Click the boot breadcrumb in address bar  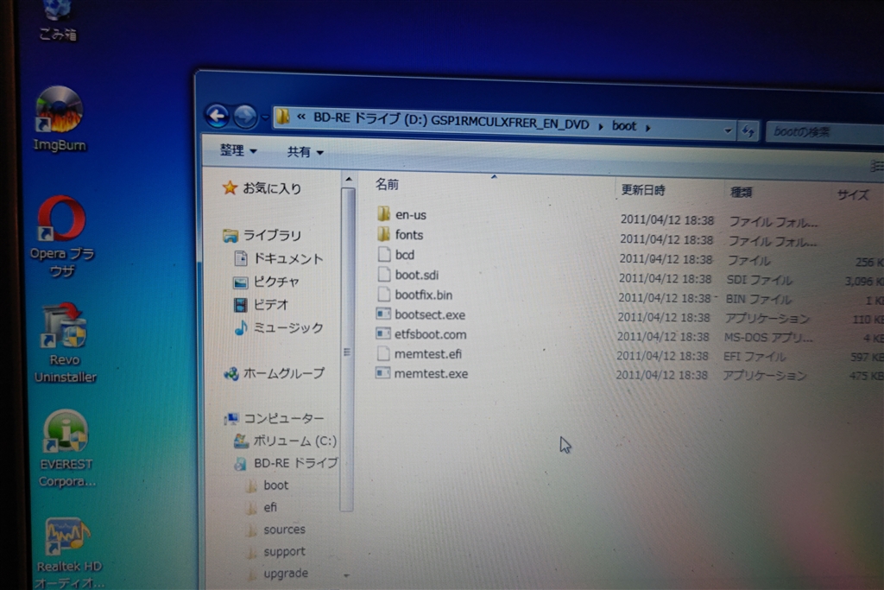[x=624, y=126]
